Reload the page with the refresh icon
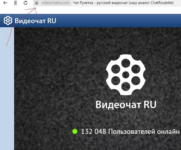Viewport: 181px width, 150px height. (25, 3)
